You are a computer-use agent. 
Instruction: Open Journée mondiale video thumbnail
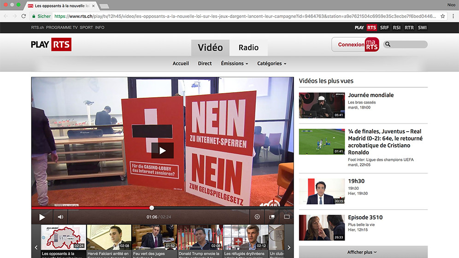pyautogui.click(x=322, y=106)
